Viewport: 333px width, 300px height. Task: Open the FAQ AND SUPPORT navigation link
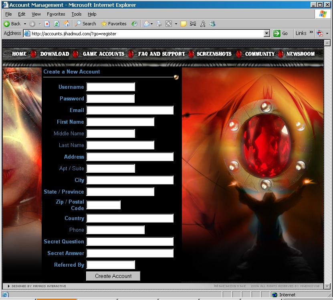pos(161,54)
